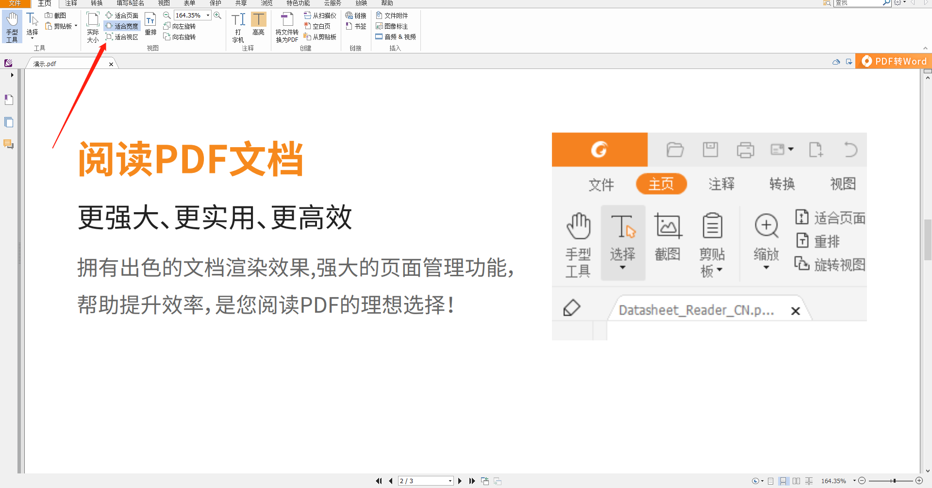Switch to the 注释 ribbon tab

71,3
